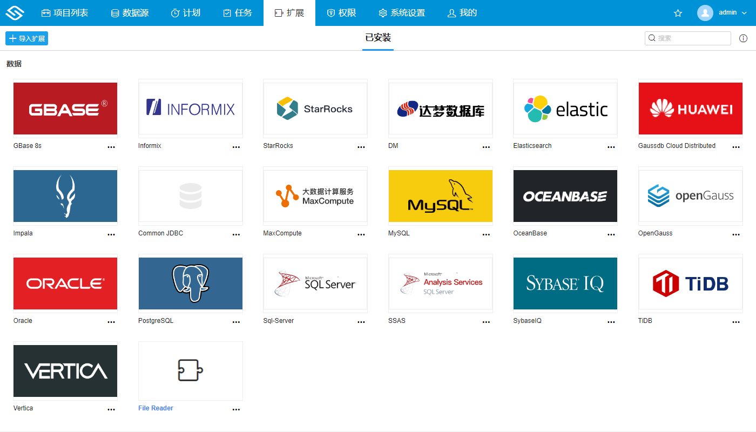The width and height of the screenshot is (756, 432).
Task: Open the info panel via the circled-i icon
Action: [743, 38]
